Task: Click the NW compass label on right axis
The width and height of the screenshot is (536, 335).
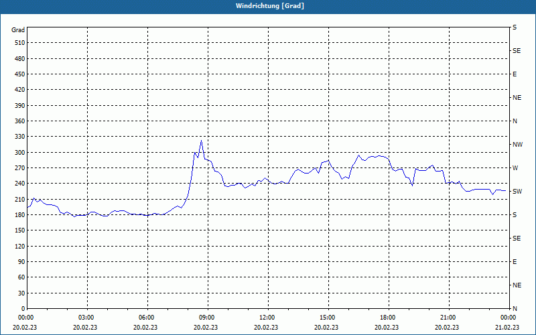Action: 517,145
